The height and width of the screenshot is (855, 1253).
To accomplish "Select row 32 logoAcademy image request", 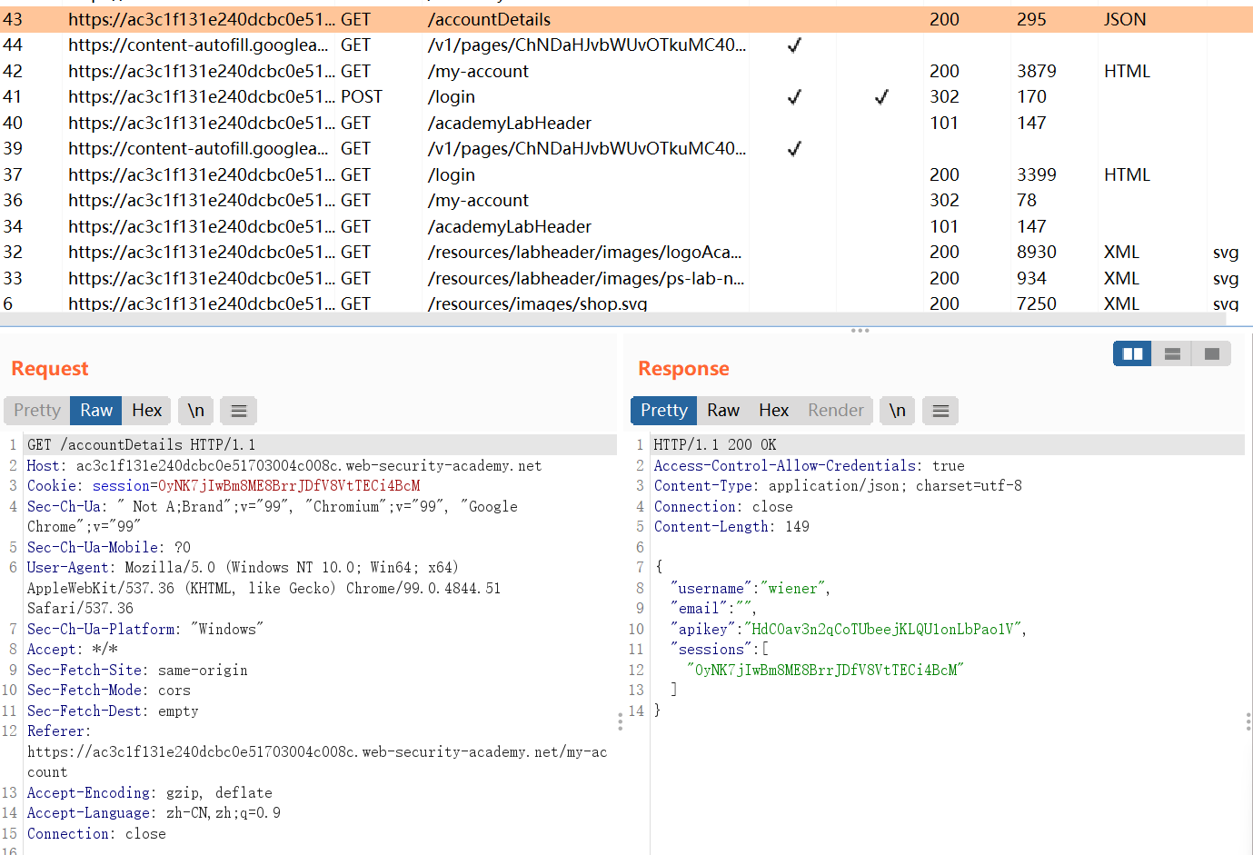I will 626,252.
